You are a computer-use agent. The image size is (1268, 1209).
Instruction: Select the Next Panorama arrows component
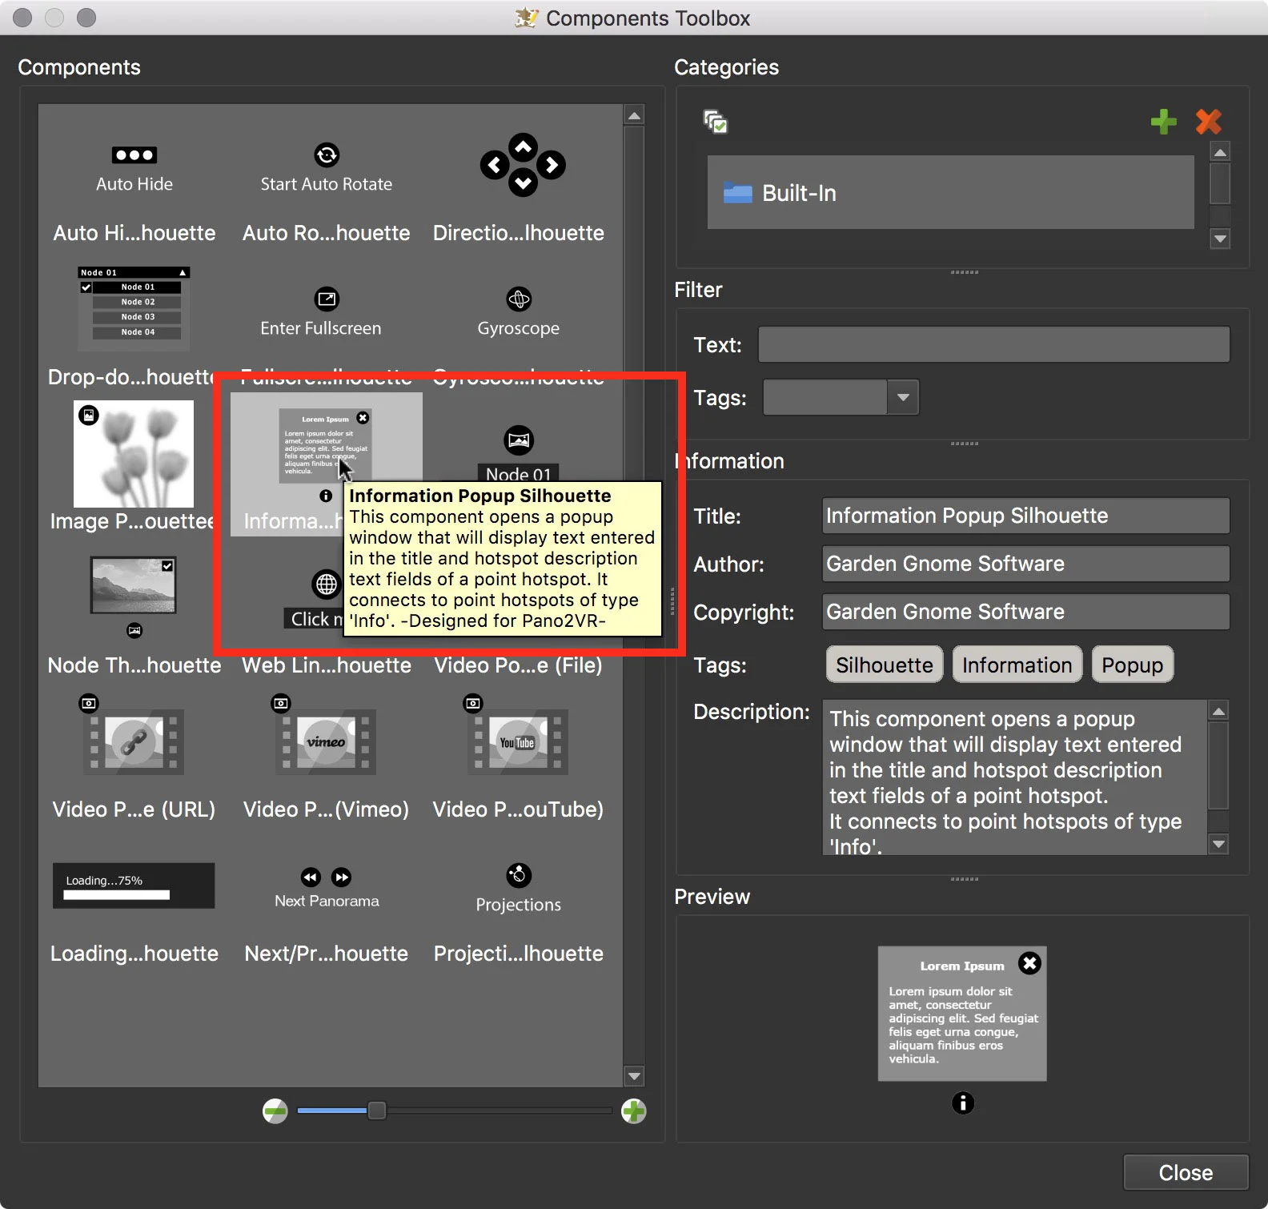click(x=327, y=888)
